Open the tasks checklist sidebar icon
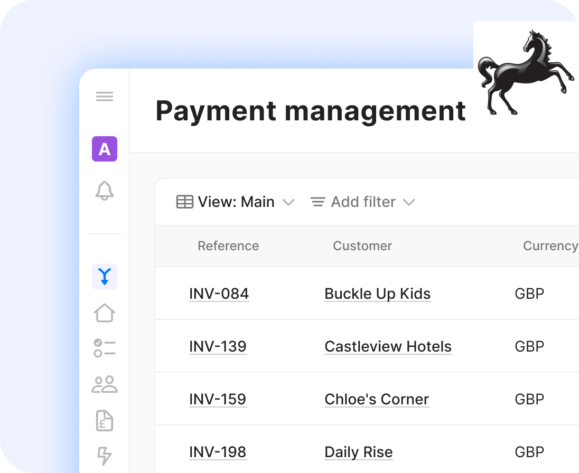This screenshot has height=473, width=579. pos(105,348)
